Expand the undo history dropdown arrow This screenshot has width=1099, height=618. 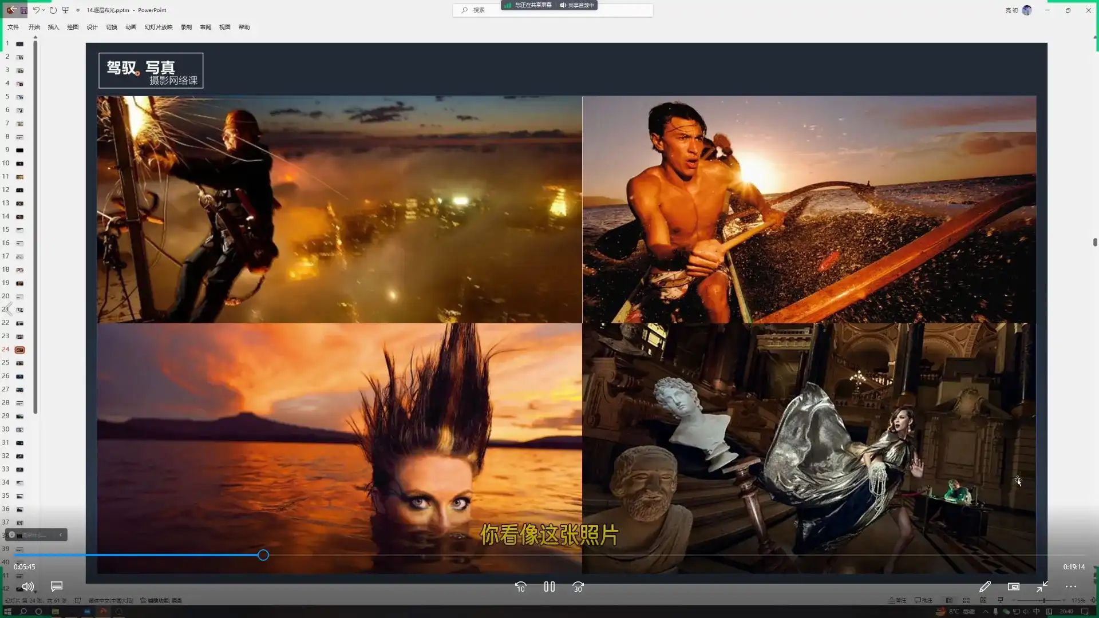pos(44,10)
